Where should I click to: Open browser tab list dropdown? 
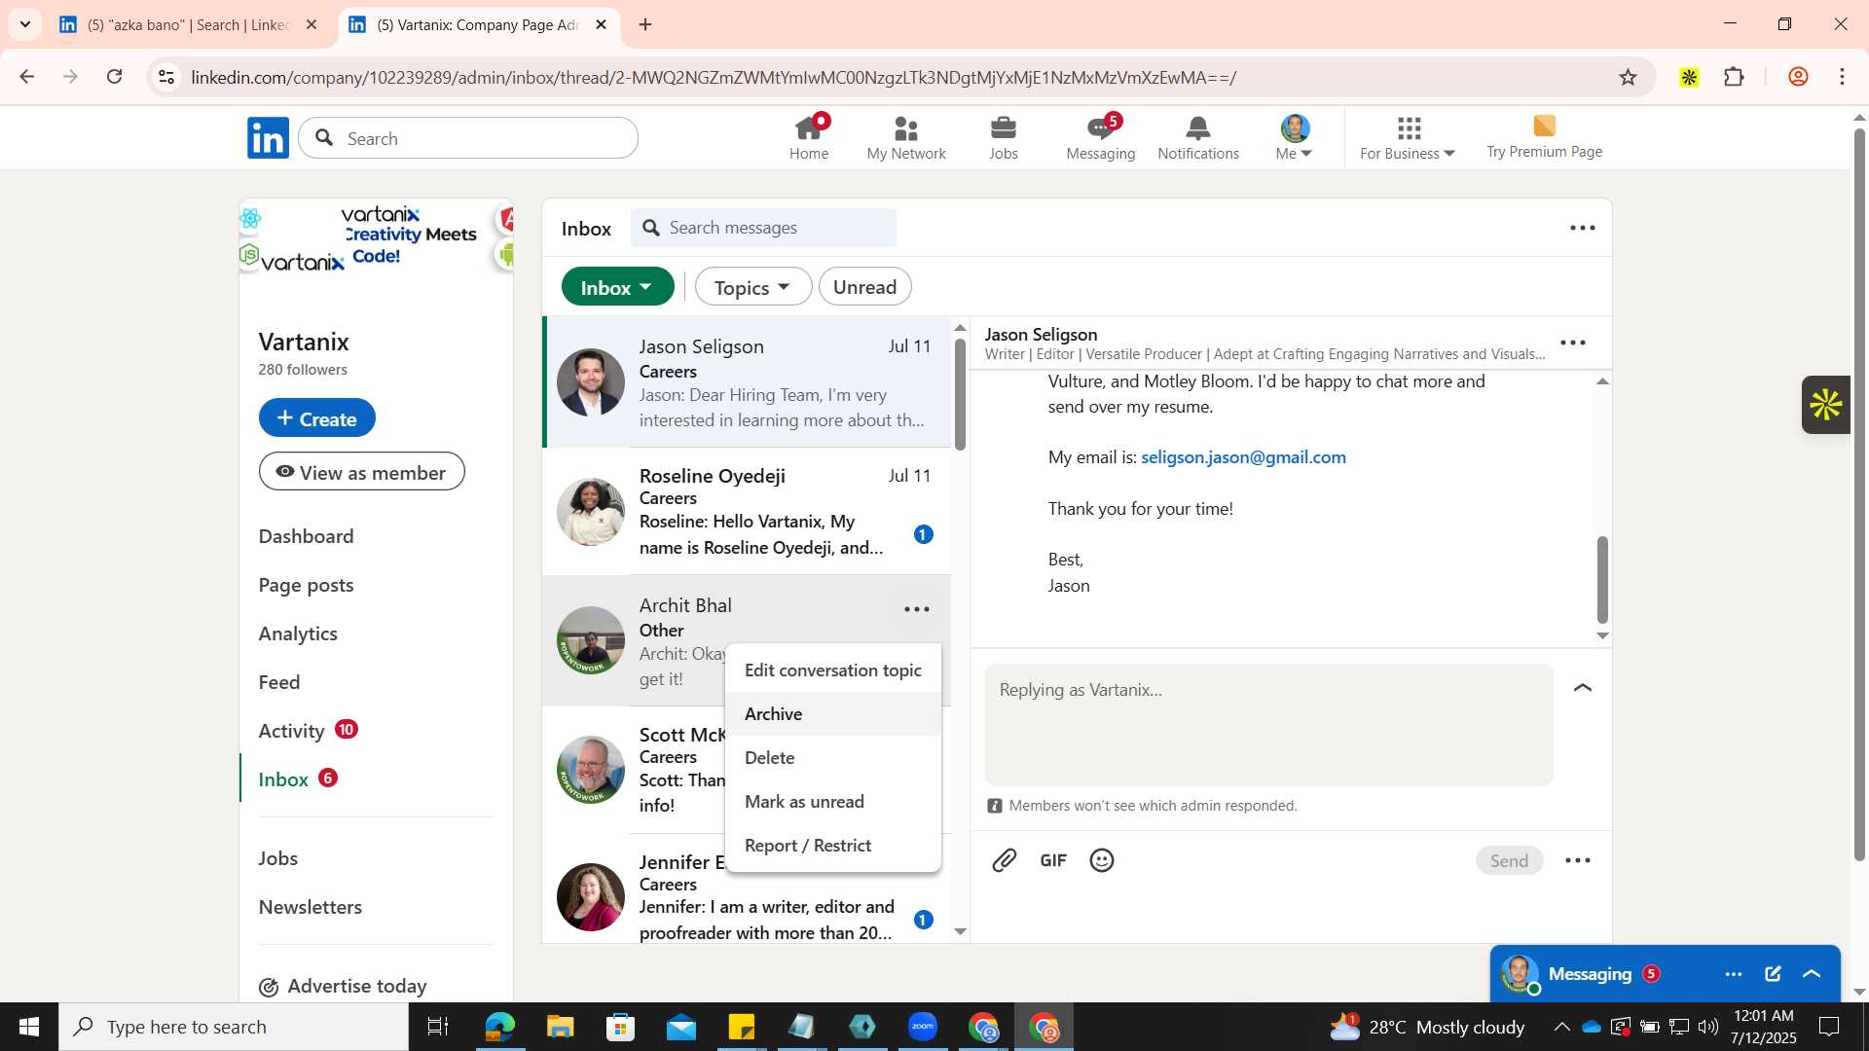25,24
